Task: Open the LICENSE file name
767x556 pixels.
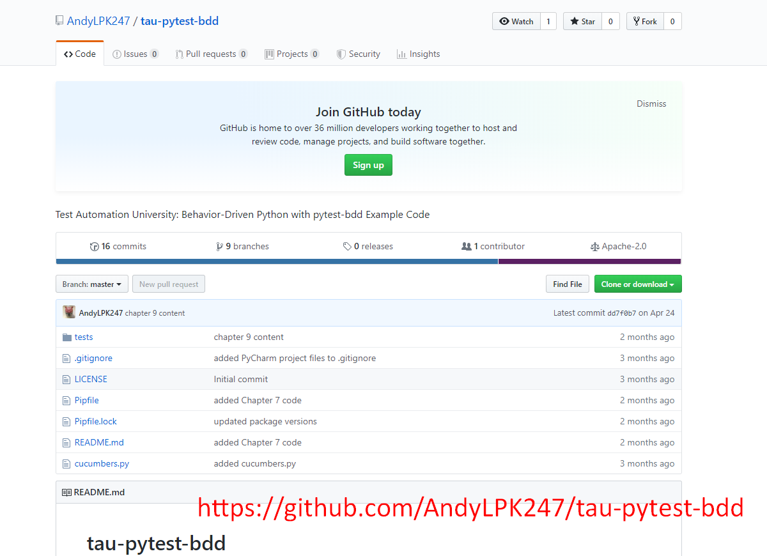Action: point(91,379)
